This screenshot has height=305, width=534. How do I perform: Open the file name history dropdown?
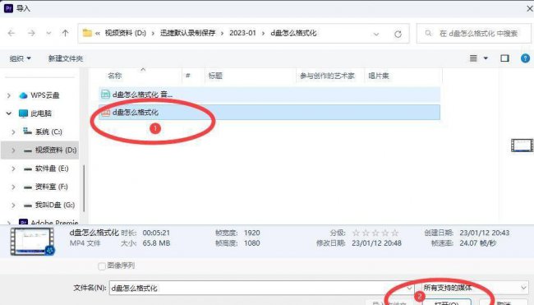coord(409,288)
